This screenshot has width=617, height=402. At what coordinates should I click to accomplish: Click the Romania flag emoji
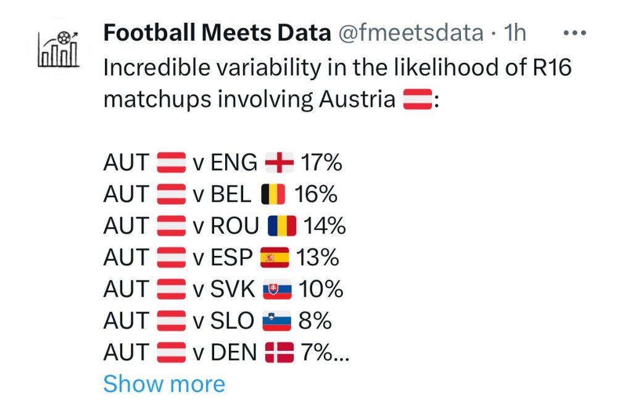(282, 226)
